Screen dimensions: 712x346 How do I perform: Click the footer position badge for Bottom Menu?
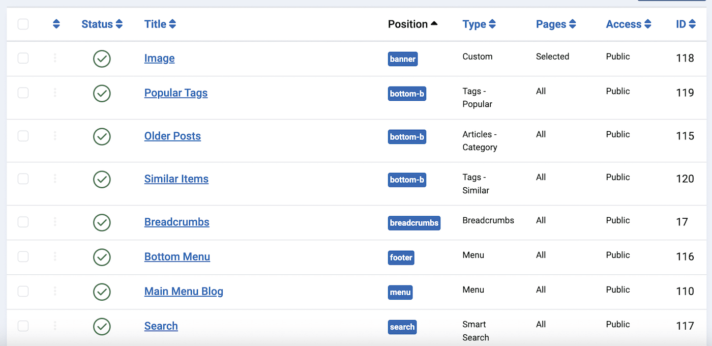coord(401,257)
